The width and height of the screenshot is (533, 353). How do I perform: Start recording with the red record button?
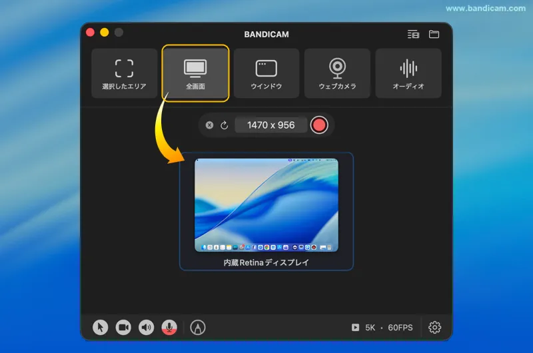(319, 125)
